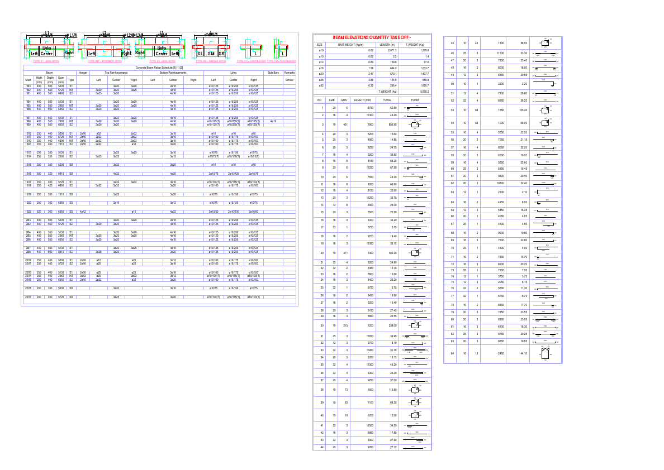
Task: Click the U-shaped bar form symbol in row 84
Action: pos(545,353)
